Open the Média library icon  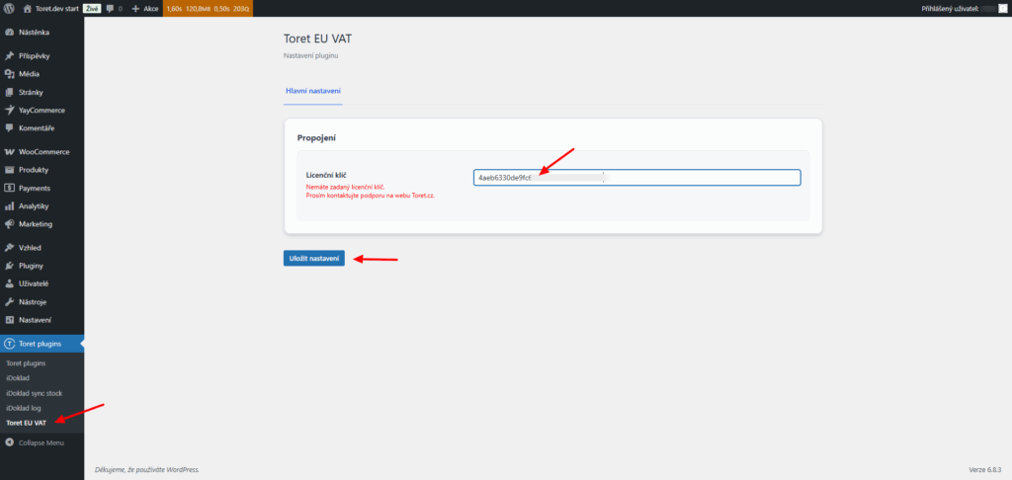click(x=9, y=74)
